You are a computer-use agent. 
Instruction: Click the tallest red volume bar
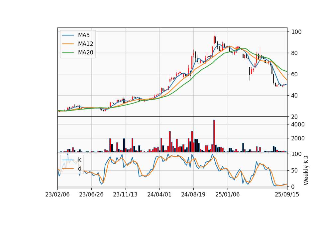(x=214, y=136)
